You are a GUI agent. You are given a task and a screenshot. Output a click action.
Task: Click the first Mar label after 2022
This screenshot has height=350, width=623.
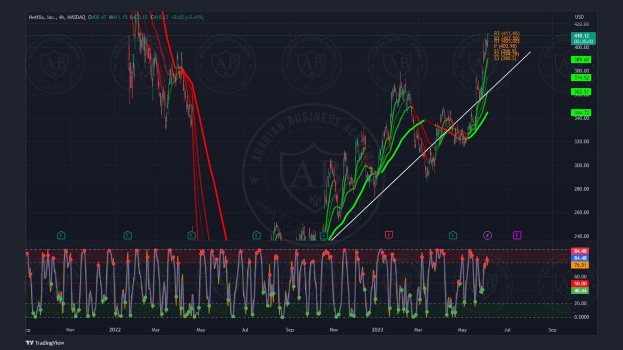[x=155, y=330]
